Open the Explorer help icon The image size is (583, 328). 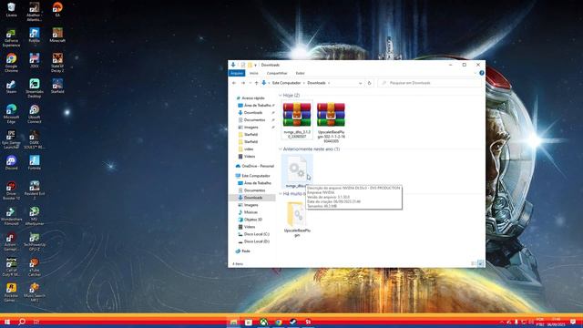coord(482,73)
